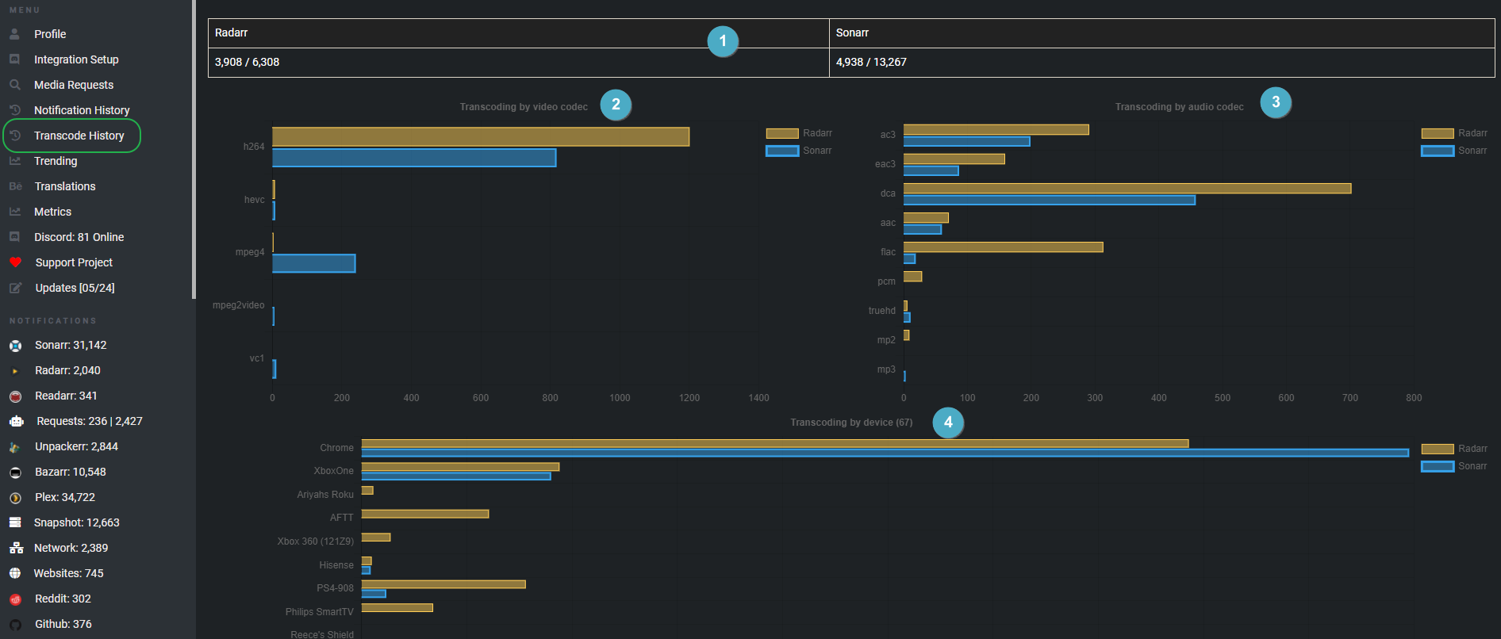This screenshot has height=639, width=1501.
Task: Open the Profile menu item
Action: (x=50, y=34)
